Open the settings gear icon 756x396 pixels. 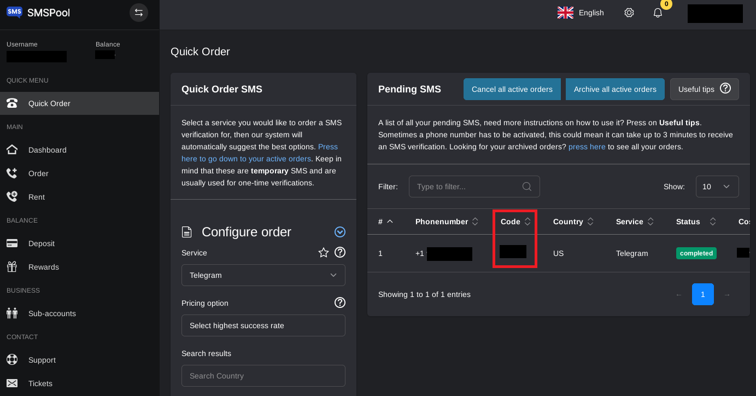pos(629,13)
